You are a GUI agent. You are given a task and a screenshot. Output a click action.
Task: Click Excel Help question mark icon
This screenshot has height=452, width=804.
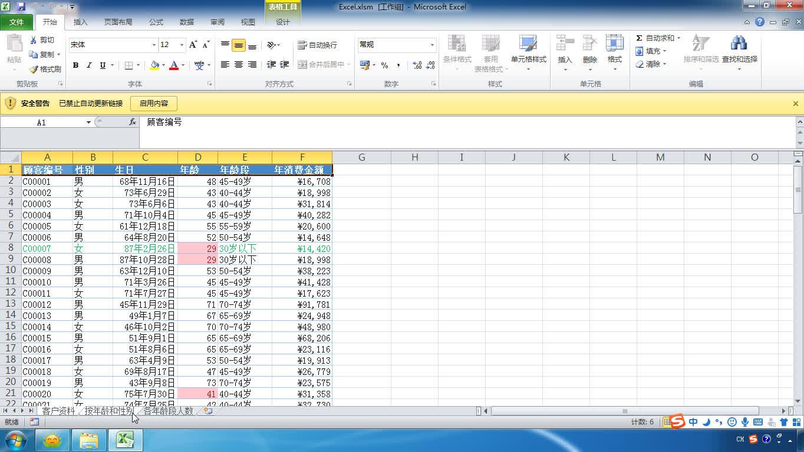click(760, 22)
